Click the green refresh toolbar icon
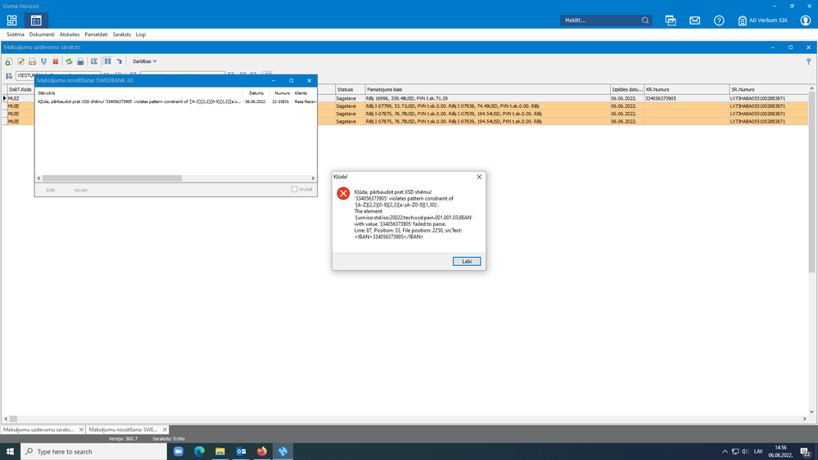 (69, 61)
